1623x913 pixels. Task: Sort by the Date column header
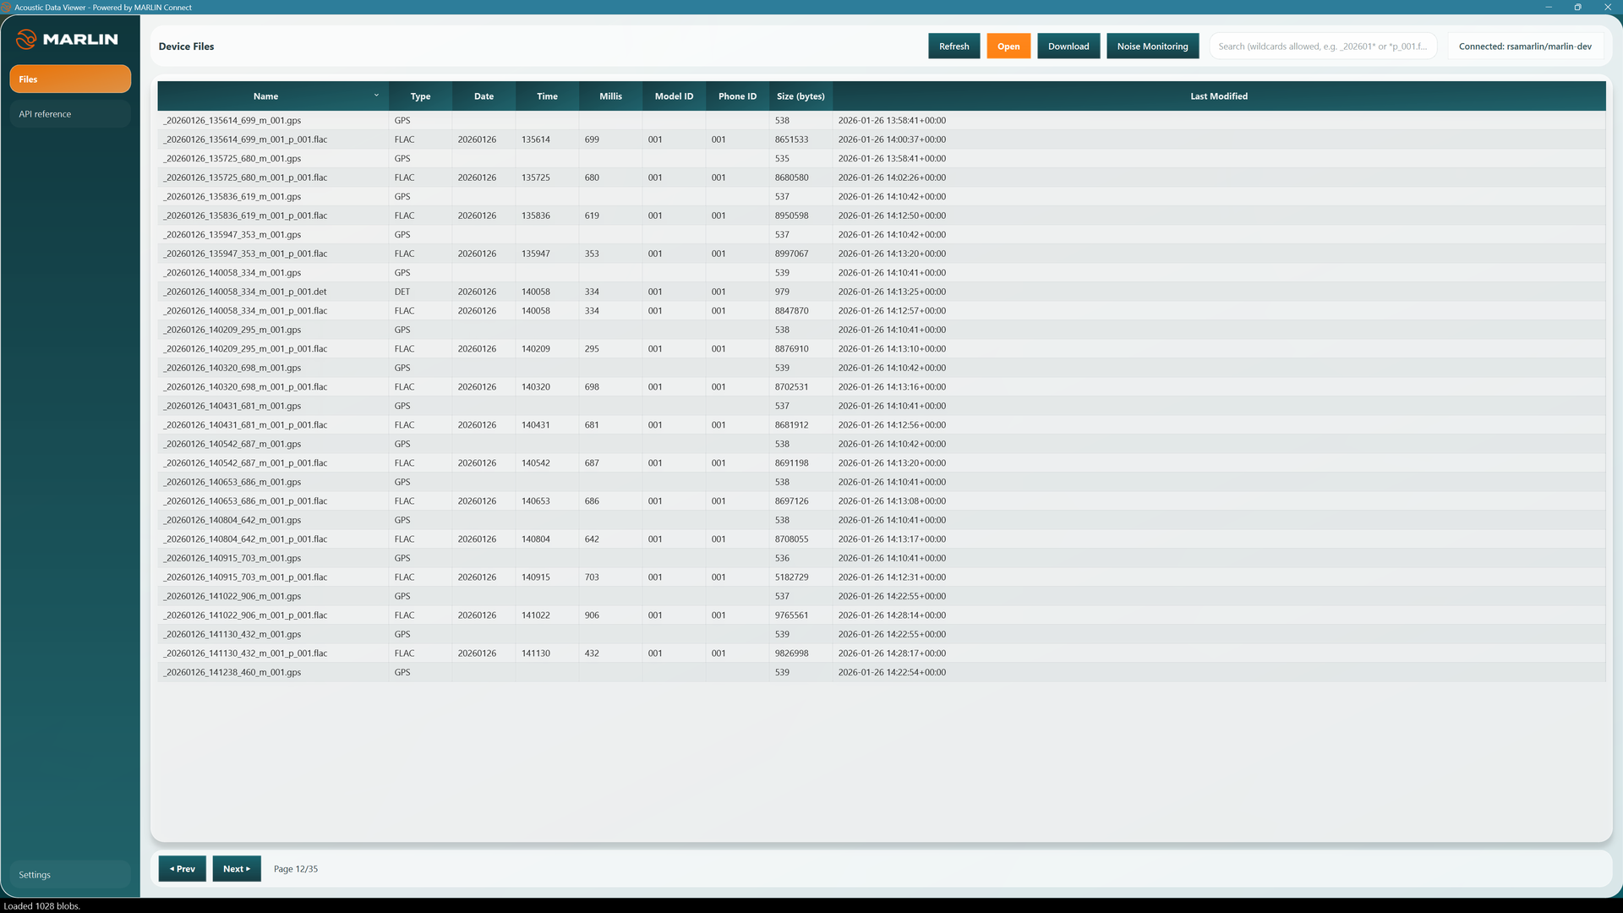pos(484,96)
